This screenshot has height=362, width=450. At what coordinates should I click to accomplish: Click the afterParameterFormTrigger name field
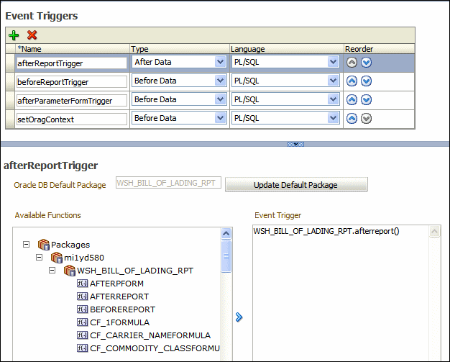[71, 101]
